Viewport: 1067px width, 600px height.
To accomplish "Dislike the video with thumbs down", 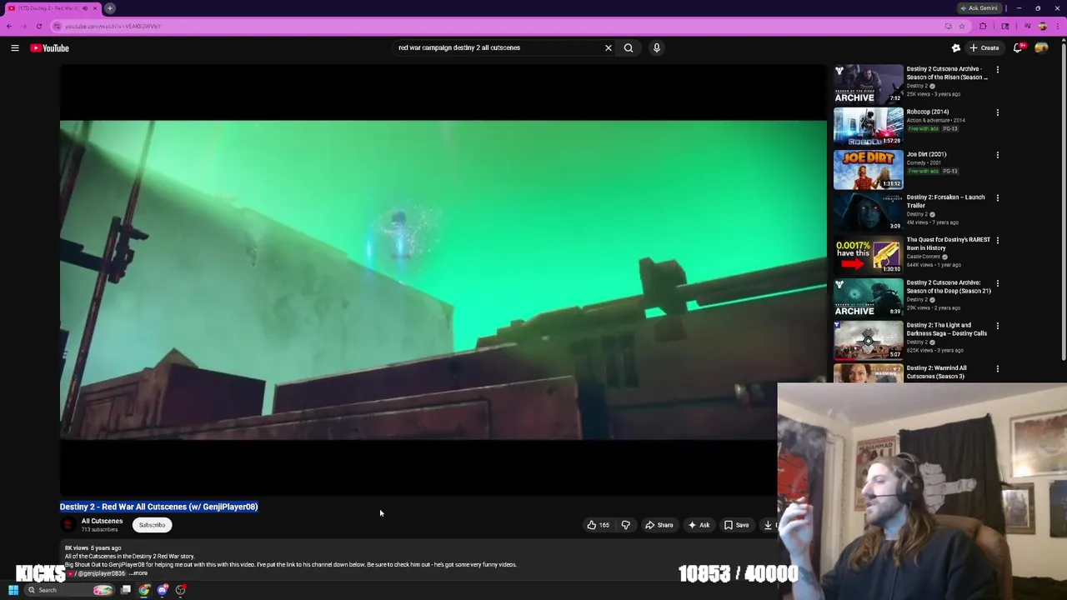I will (625, 525).
